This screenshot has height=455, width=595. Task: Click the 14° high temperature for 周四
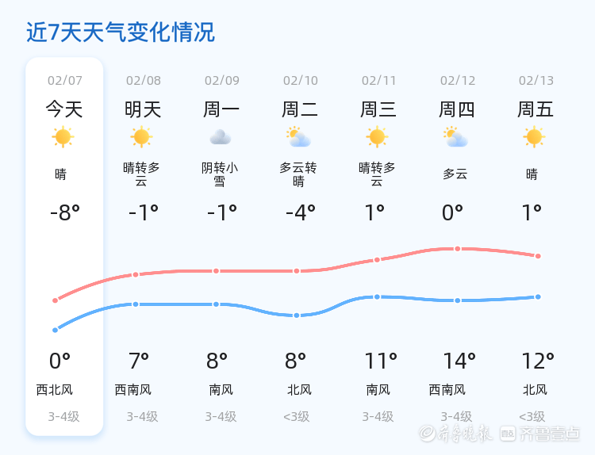[x=459, y=361]
